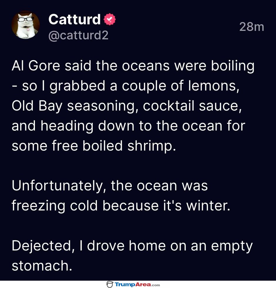Select the last paragraph starting with Dejected
Viewport: 276px width, 288px height.
pyautogui.click(x=132, y=256)
